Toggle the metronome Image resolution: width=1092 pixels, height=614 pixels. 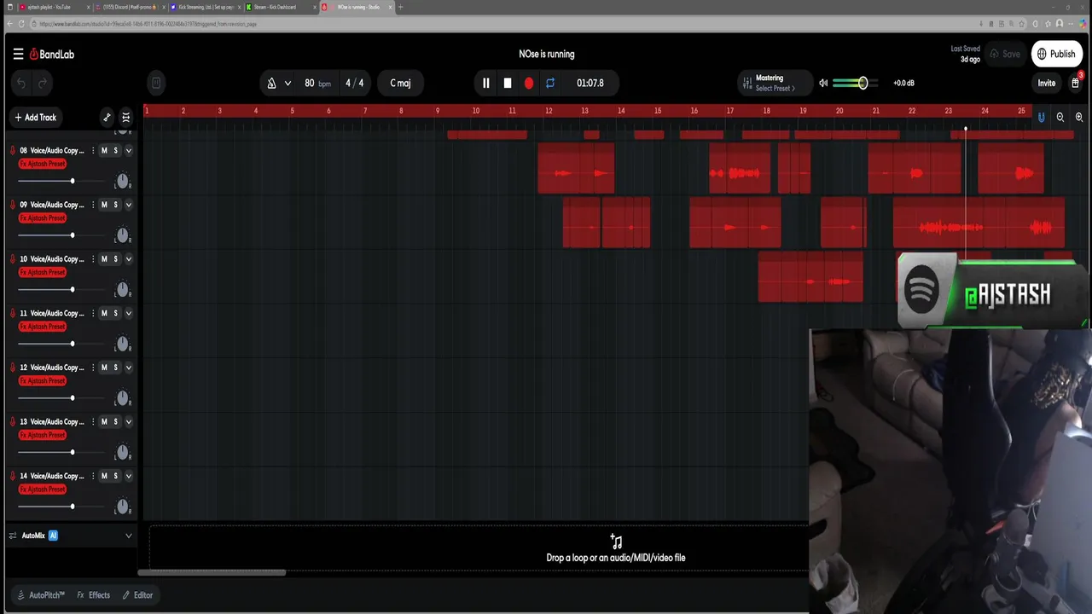271,83
